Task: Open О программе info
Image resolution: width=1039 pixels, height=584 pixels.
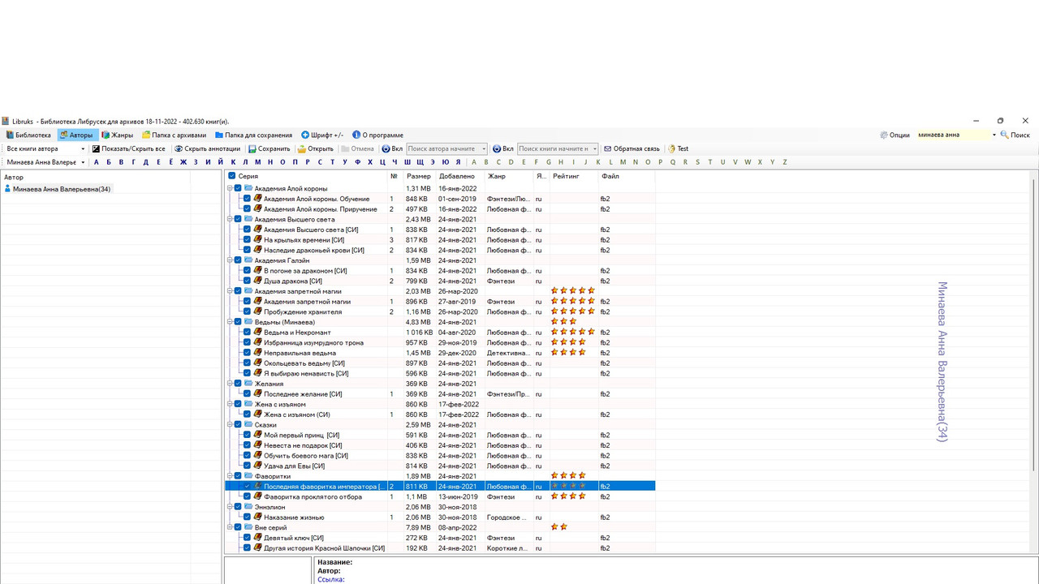Action: tap(377, 135)
